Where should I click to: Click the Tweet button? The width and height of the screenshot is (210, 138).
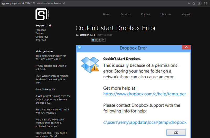click(x=96, y=40)
